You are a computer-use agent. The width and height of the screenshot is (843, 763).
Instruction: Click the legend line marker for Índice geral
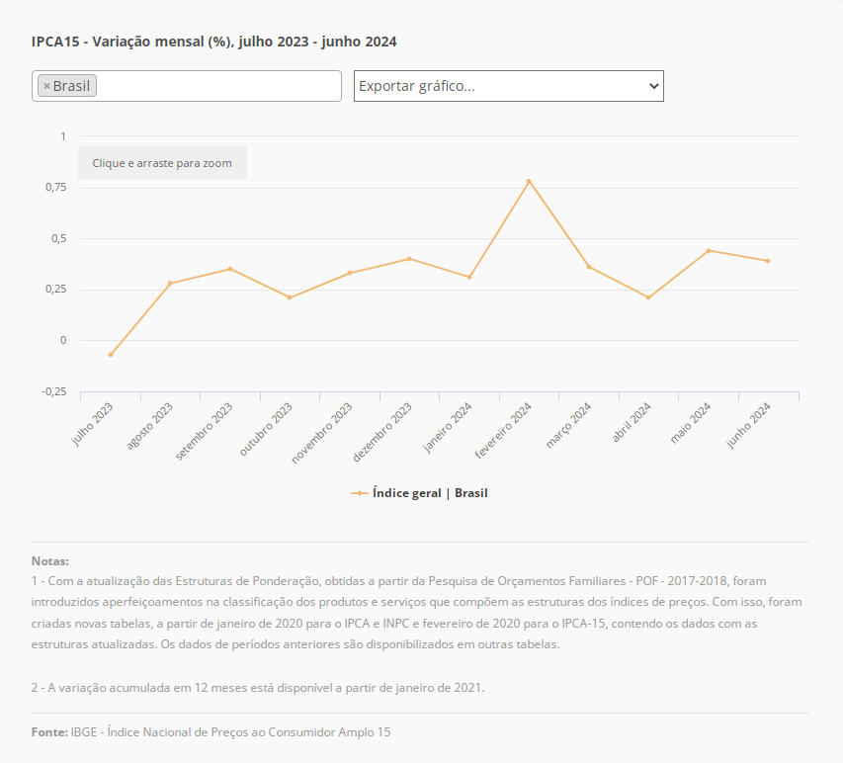point(360,493)
